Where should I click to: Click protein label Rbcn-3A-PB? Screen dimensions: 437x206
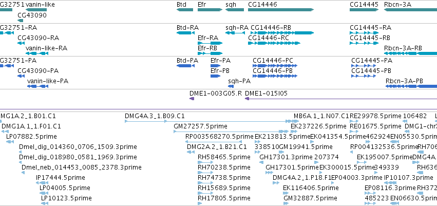click(x=405, y=81)
